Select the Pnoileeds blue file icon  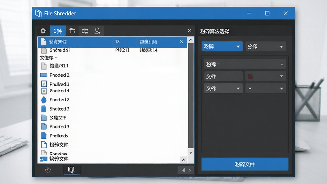click(44, 135)
